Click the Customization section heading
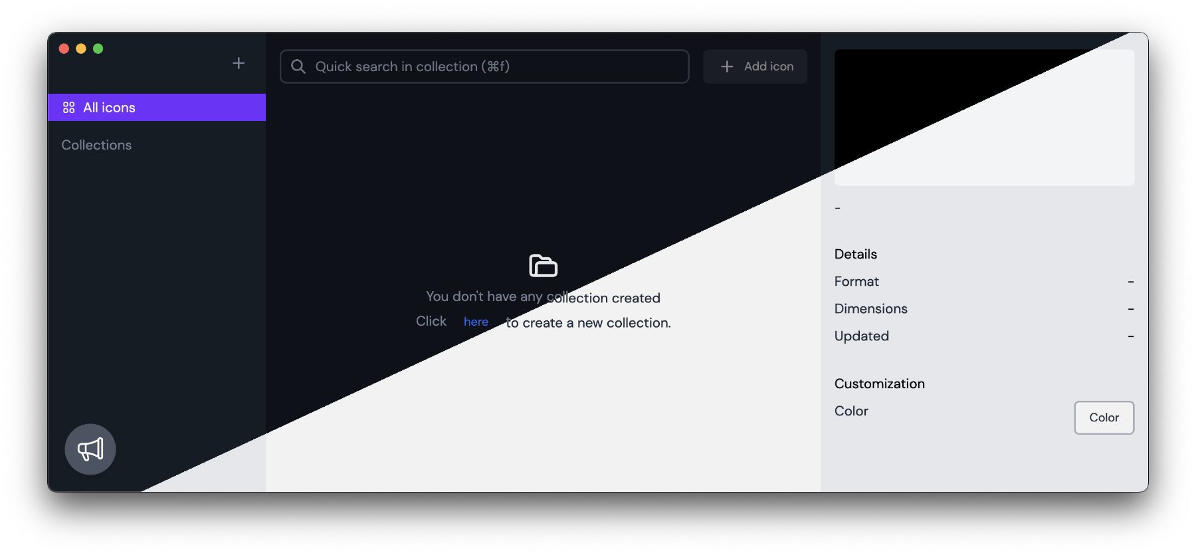 click(x=879, y=384)
